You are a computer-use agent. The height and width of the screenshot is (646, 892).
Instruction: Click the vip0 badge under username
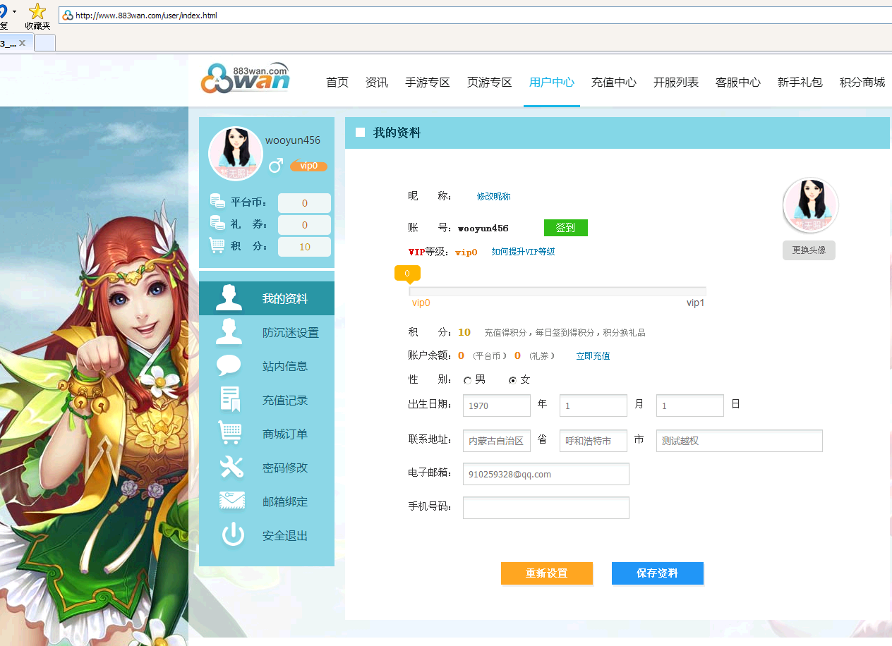[309, 166]
